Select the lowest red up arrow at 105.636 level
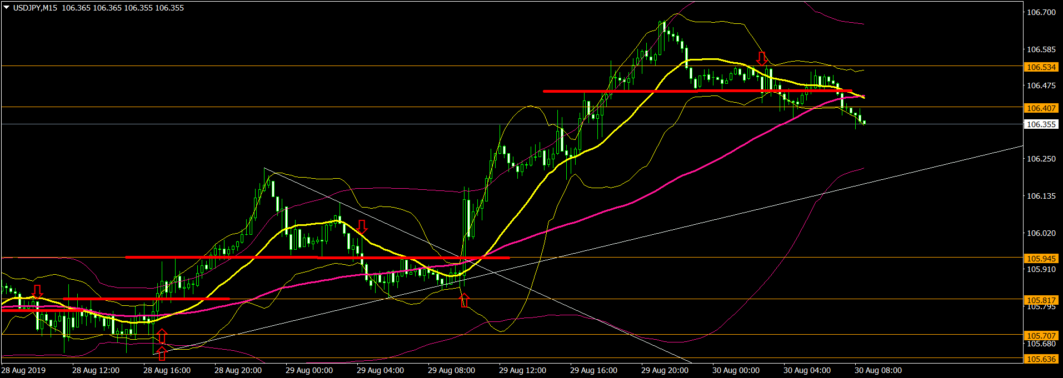Screen dimensions: 1063x378 click(x=162, y=353)
